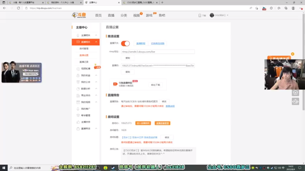Click the red extension icon in browser toolbar
The height and width of the screenshot is (171, 305).
pyautogui.click(x=264, y=8)
